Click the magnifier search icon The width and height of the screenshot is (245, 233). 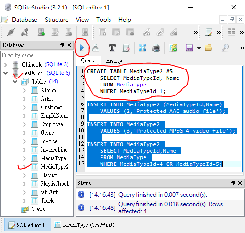point(225,48)
